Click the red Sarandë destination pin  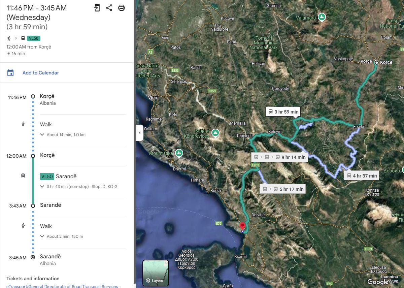[242, 226]
